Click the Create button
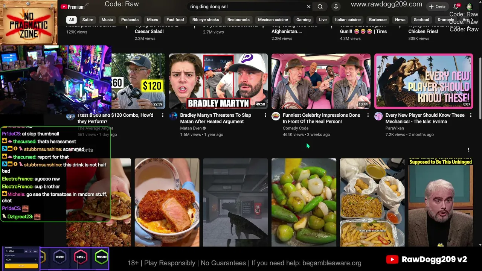The height and width of the screenshot is (271, 482). pyautogui.click(x=437, y=6)
